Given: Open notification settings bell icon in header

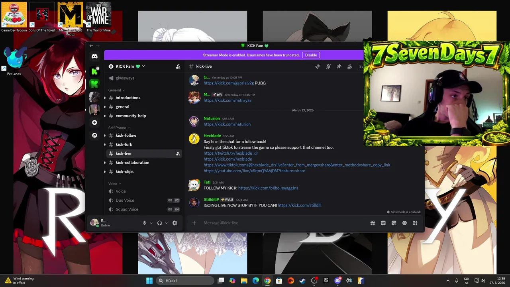Looking at the screenshot, I should [328, 67].
